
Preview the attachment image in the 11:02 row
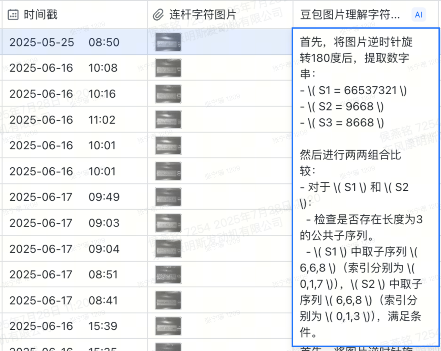click(x=168, y=120)
